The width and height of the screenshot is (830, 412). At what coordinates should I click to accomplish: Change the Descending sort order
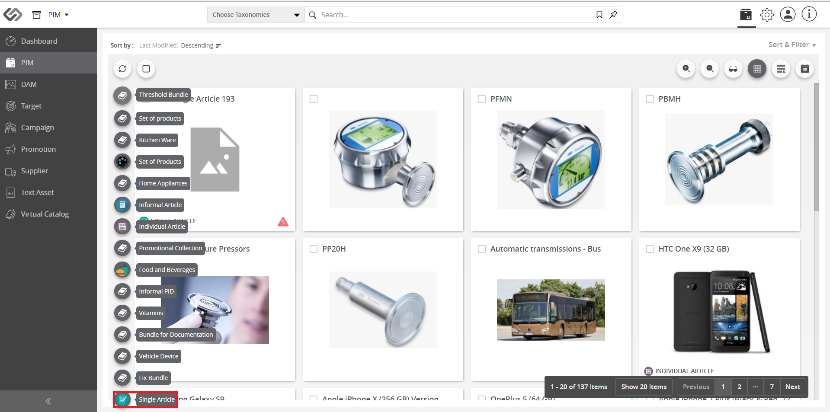point(201,45)
